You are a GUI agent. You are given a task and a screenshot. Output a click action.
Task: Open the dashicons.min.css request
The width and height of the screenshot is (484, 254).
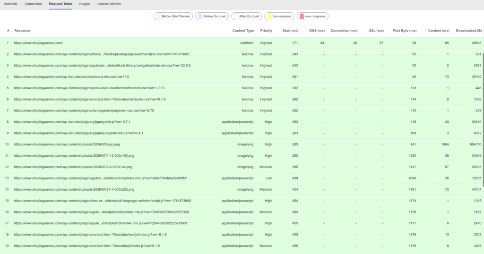(71, 77)
